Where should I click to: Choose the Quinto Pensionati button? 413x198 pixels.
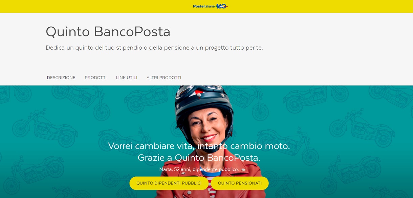[x=240, y=183]
